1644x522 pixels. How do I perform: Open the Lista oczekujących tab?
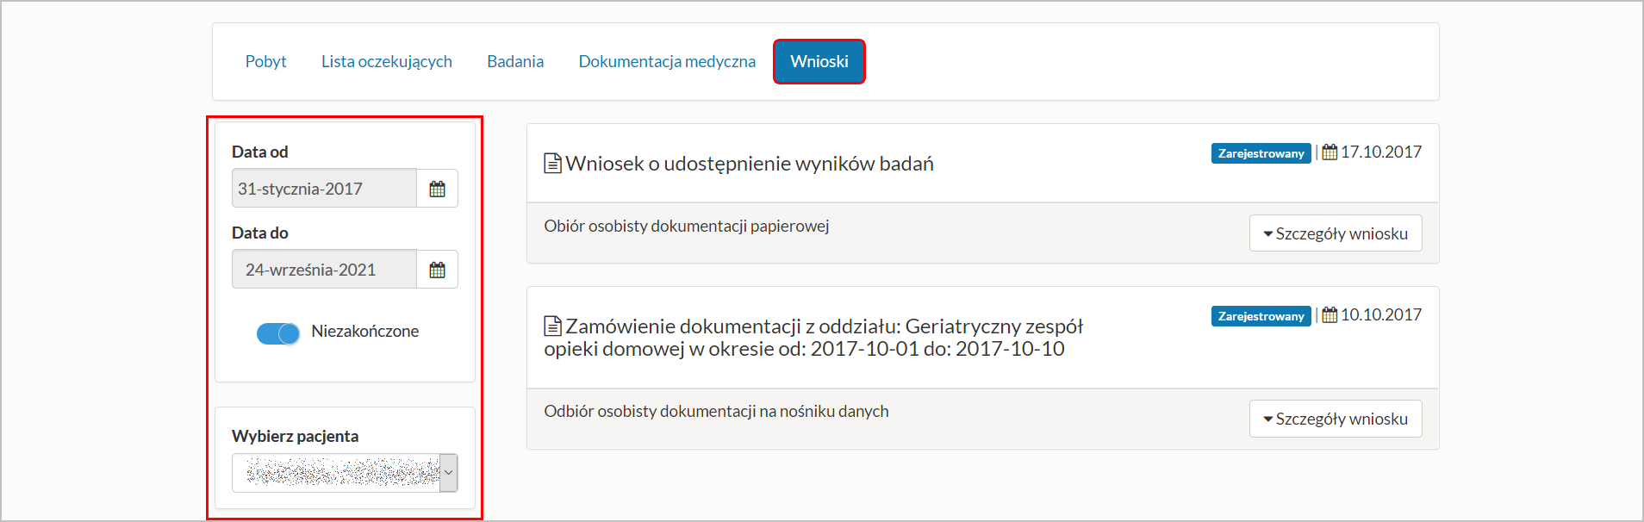(x=387, y=61)
